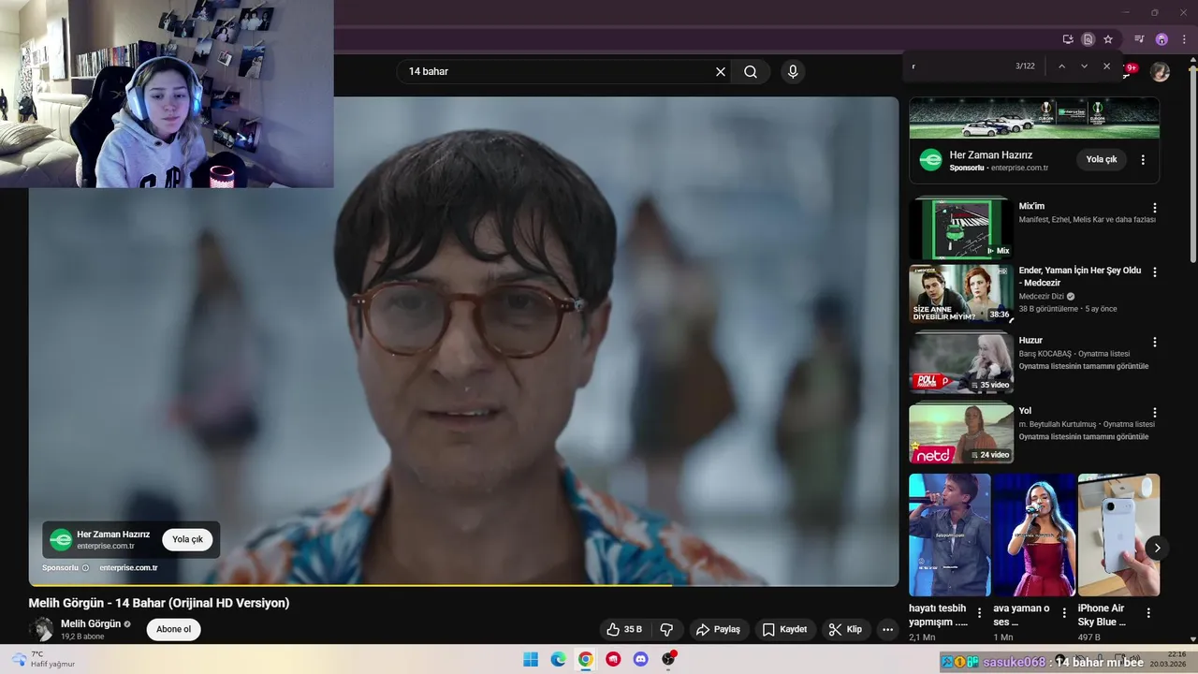
Task: Show next shorts with right arrow
Action: [1157, 548]
